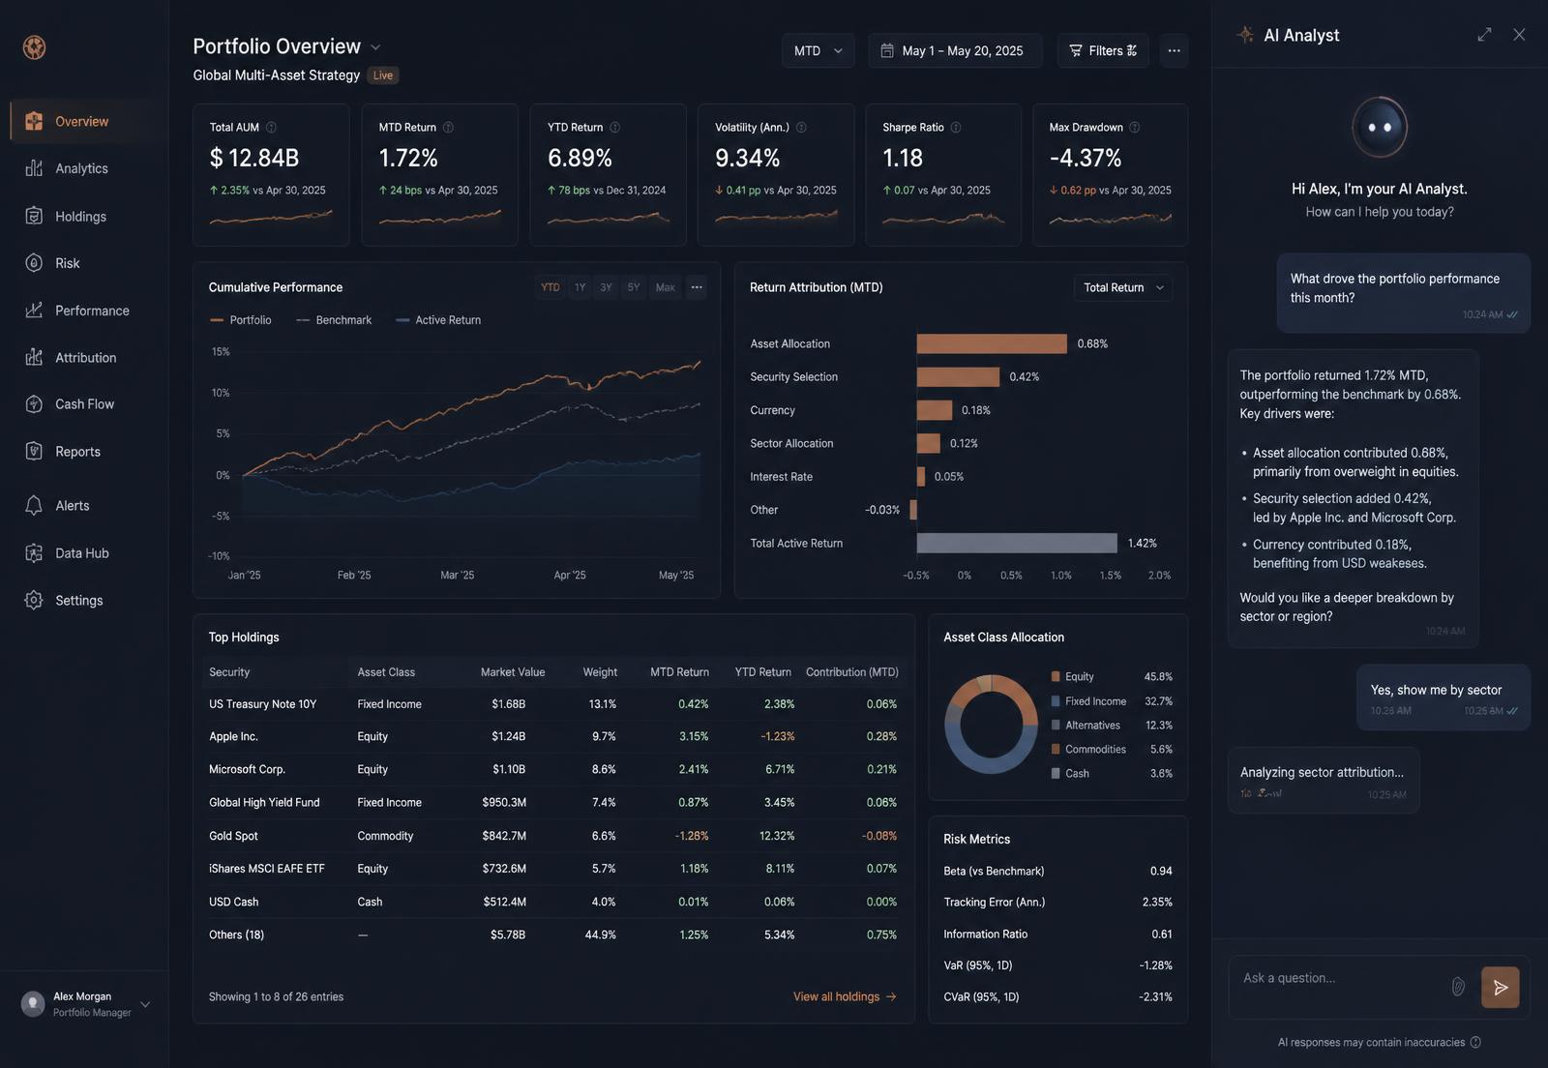Toggle the Benchmark series in chart legend
Image resolution: width=1548 pixels, height=1068 pixels.
coord(334,320)
